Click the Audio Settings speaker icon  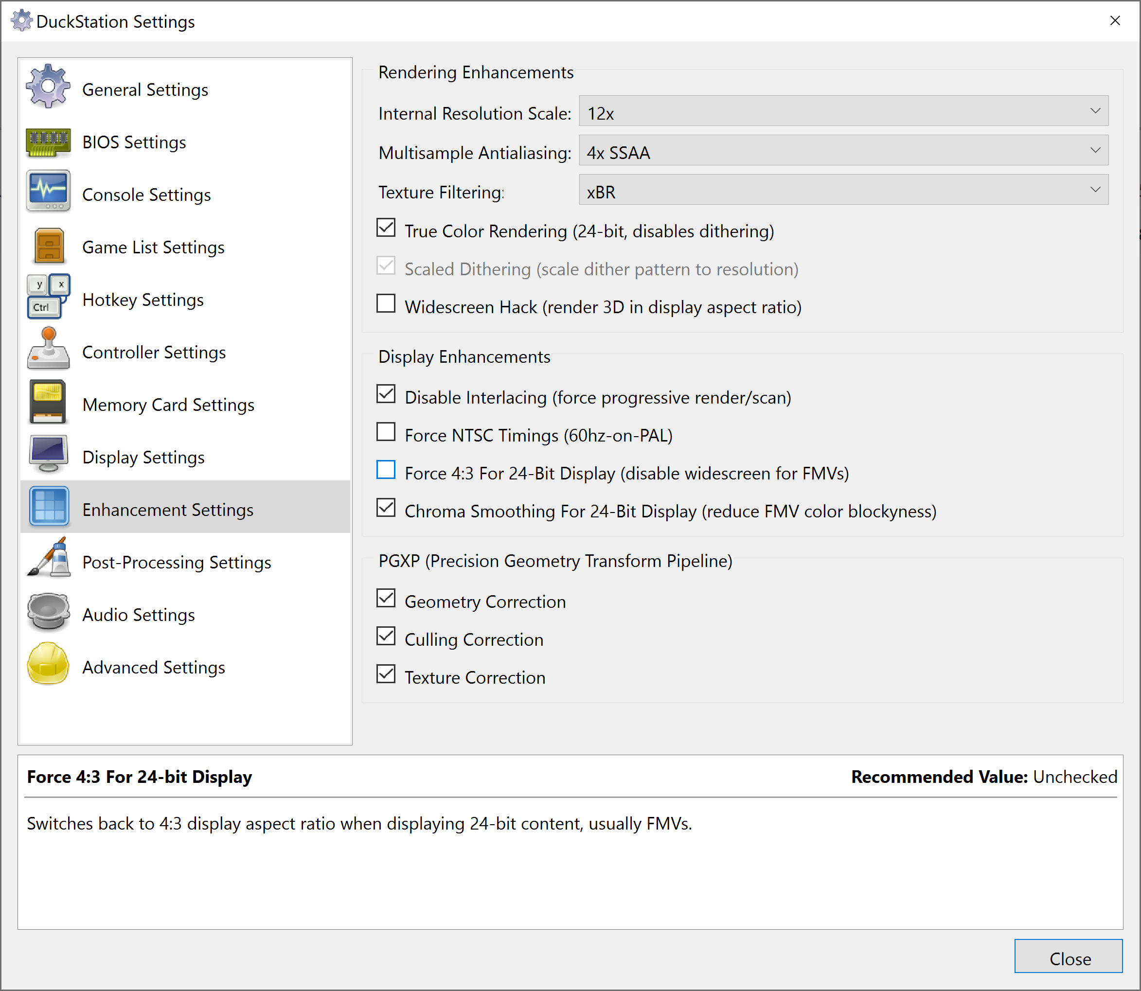point(48,612)
